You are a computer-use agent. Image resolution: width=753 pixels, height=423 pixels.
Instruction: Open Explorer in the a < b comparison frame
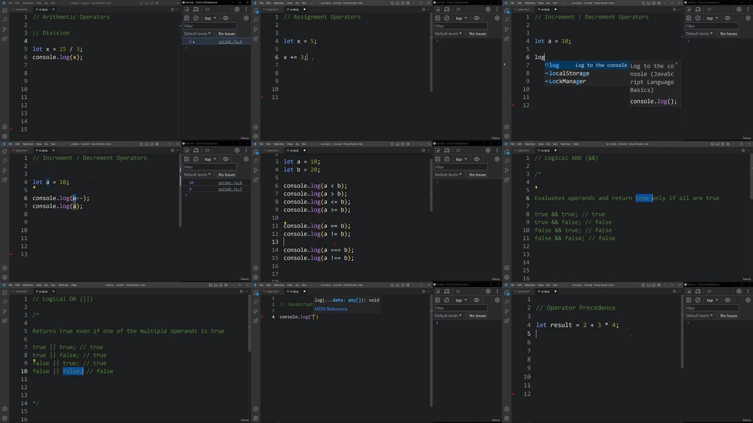pyautogui.click(x=256, y=152)
